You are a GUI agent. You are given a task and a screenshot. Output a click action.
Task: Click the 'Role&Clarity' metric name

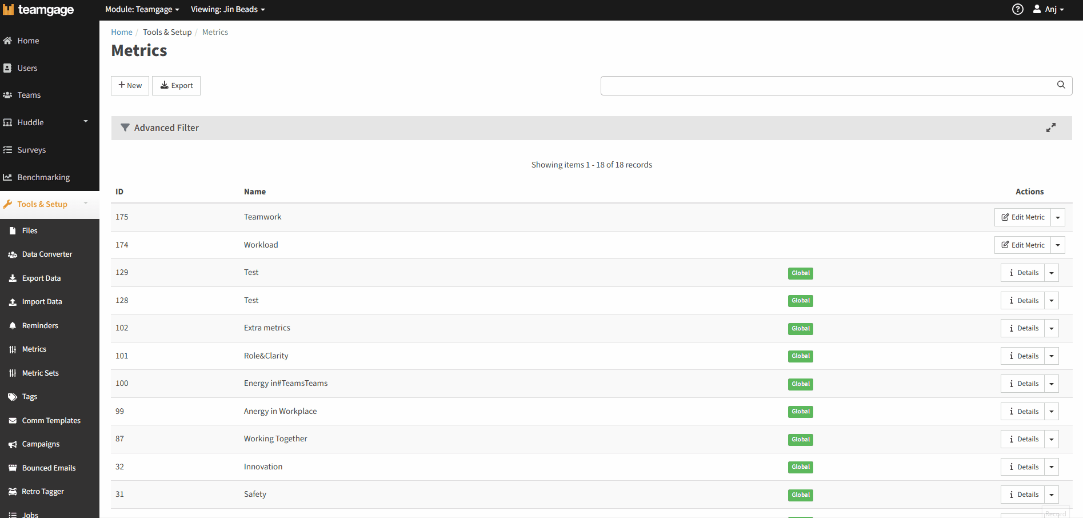coord(266,356)
